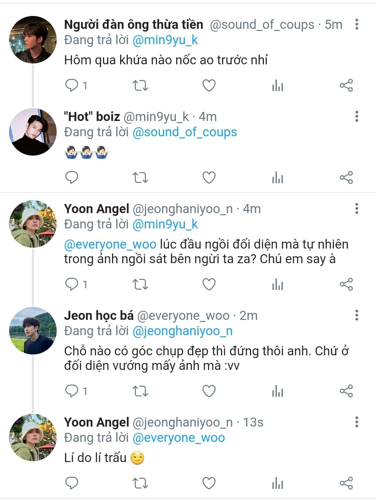The width and height of the screenshot is (376, 501).
Task: View analytics of the shrugging emoji tweet
Action: (277, 178)
